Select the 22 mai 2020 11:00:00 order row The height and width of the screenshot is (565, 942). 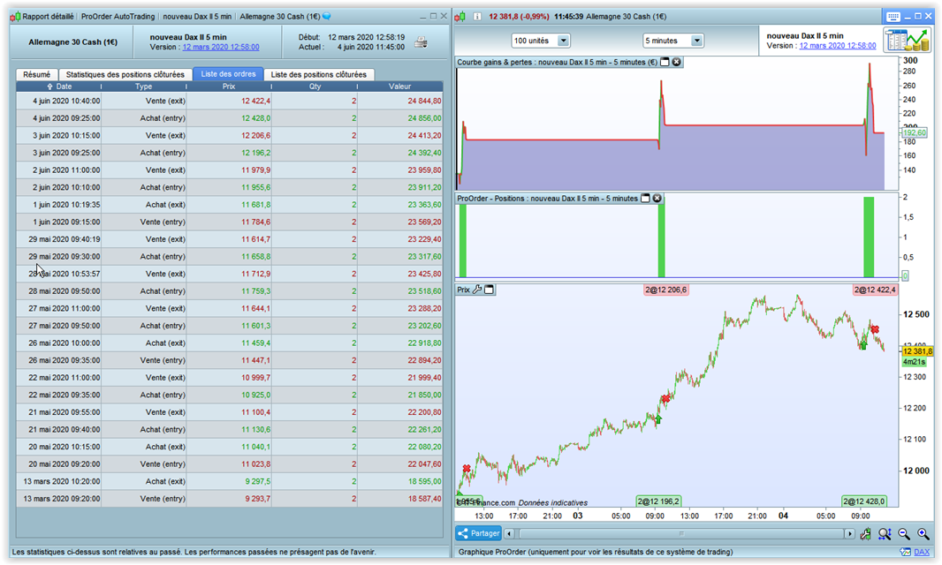[230, 378]
